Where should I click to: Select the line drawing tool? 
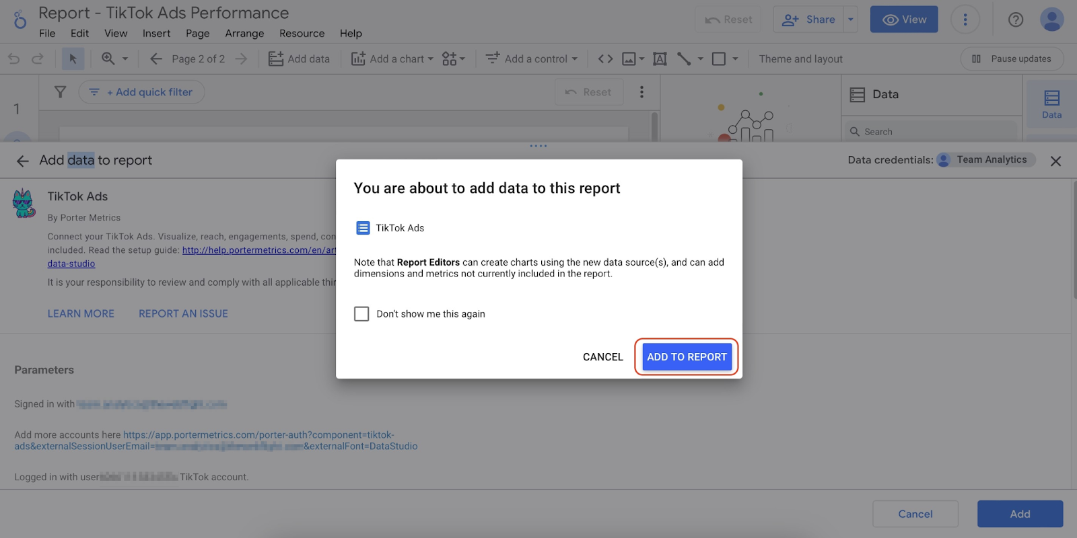pyautogui.click(x=684, y=59)
